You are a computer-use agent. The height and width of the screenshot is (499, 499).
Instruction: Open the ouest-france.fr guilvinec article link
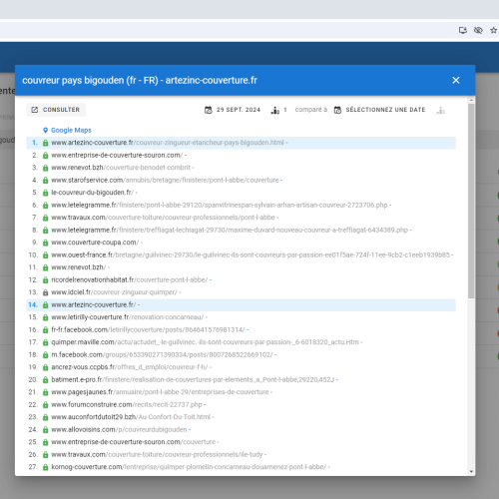tap(250, 254)
